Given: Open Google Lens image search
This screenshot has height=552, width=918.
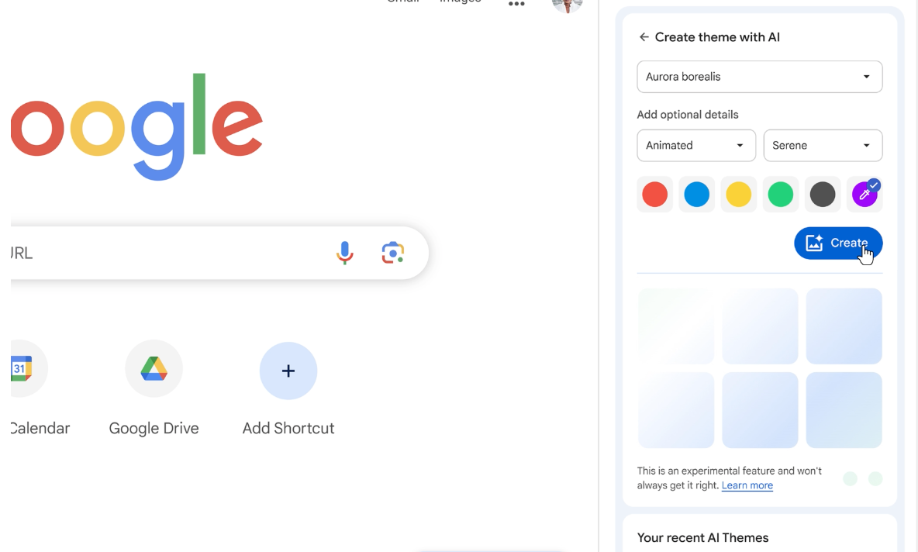Looking at the screenshot, I should [393, 253].
